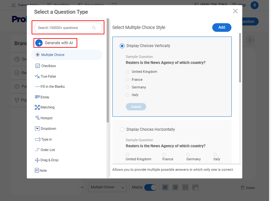Select the Checkbox question type icon
This screenshot has width=271, height=201.
(x=38, y=66)
